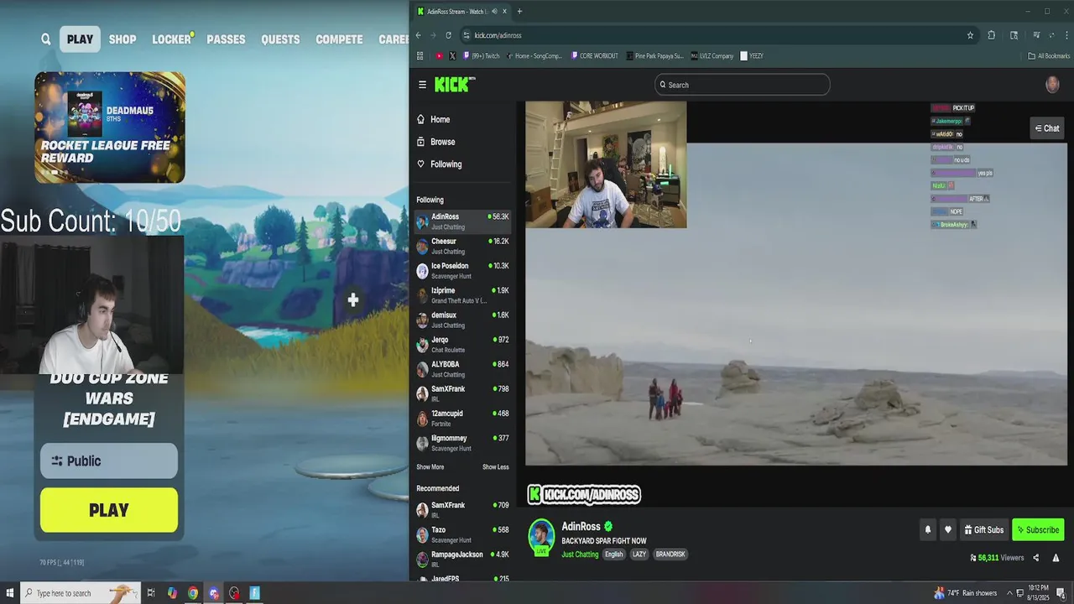The height and width of the screenshot is (604, 1074).
Task: Toggle the Chat panel button
Action: point(1047,128)
